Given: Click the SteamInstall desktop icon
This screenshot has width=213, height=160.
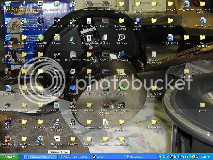Looking at the screenshot, I should (57, 21).
